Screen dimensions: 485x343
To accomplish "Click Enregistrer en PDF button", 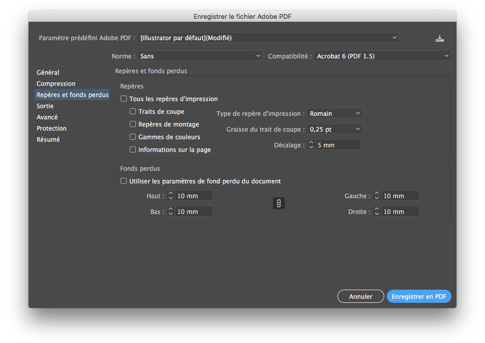I will tap(419, 296).
